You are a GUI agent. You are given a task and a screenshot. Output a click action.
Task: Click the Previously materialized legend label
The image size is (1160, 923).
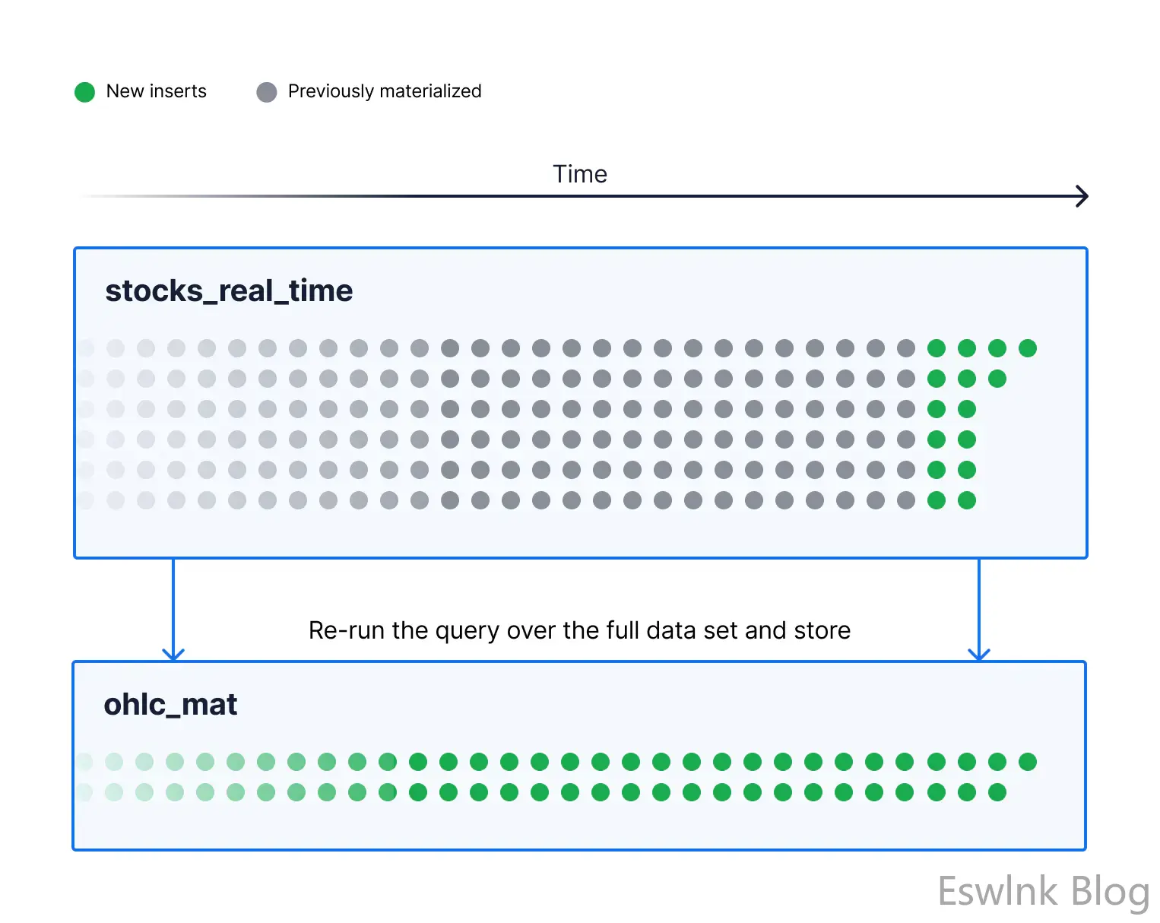pos(385,91)
